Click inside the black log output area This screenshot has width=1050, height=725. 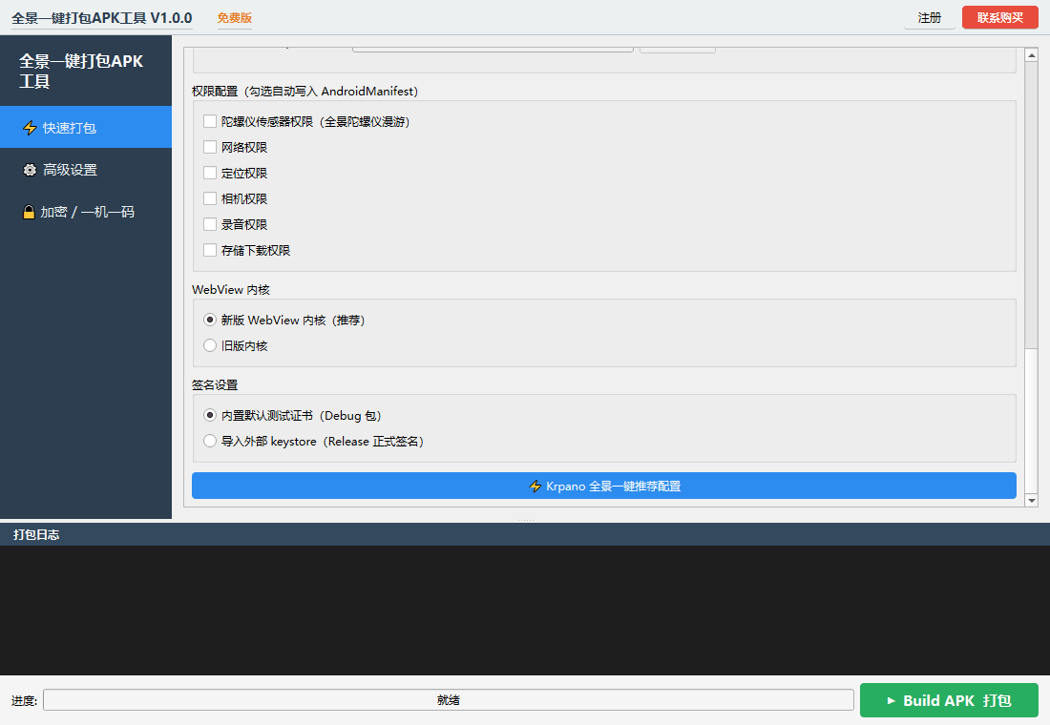pyautogui.click(x=525, y=610)
